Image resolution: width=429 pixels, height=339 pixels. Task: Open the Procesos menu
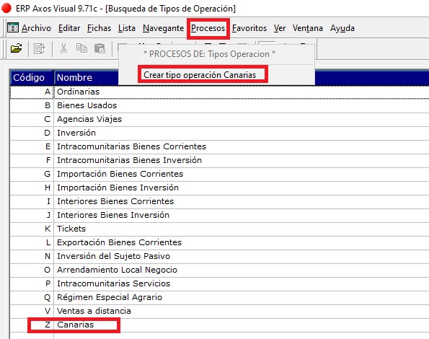click(x=208, y=28)
